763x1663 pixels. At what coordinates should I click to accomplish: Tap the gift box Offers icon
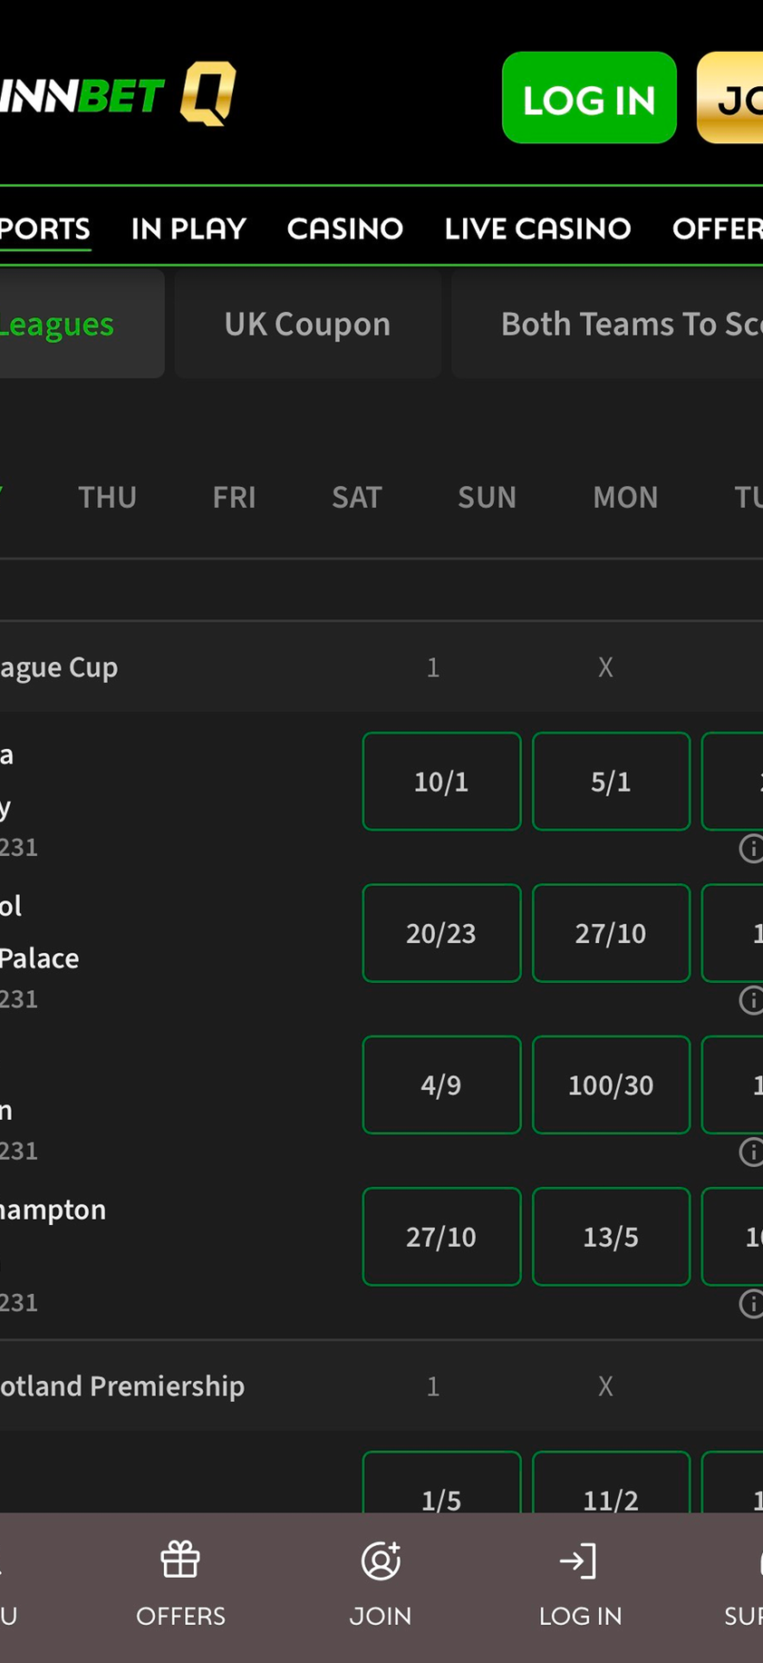tap(180, 1561)
